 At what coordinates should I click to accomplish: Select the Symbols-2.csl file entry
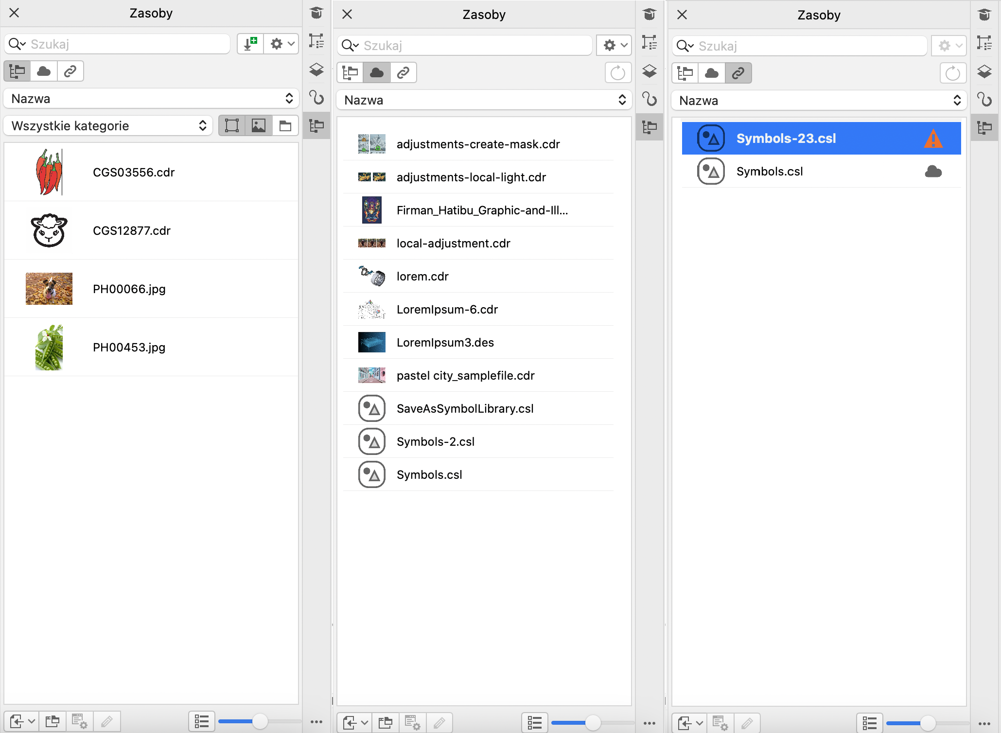435,441
